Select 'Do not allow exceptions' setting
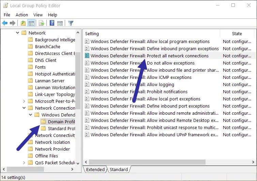Screen dimensions: 257x181 pyautogui.click(x=142, y=63)
